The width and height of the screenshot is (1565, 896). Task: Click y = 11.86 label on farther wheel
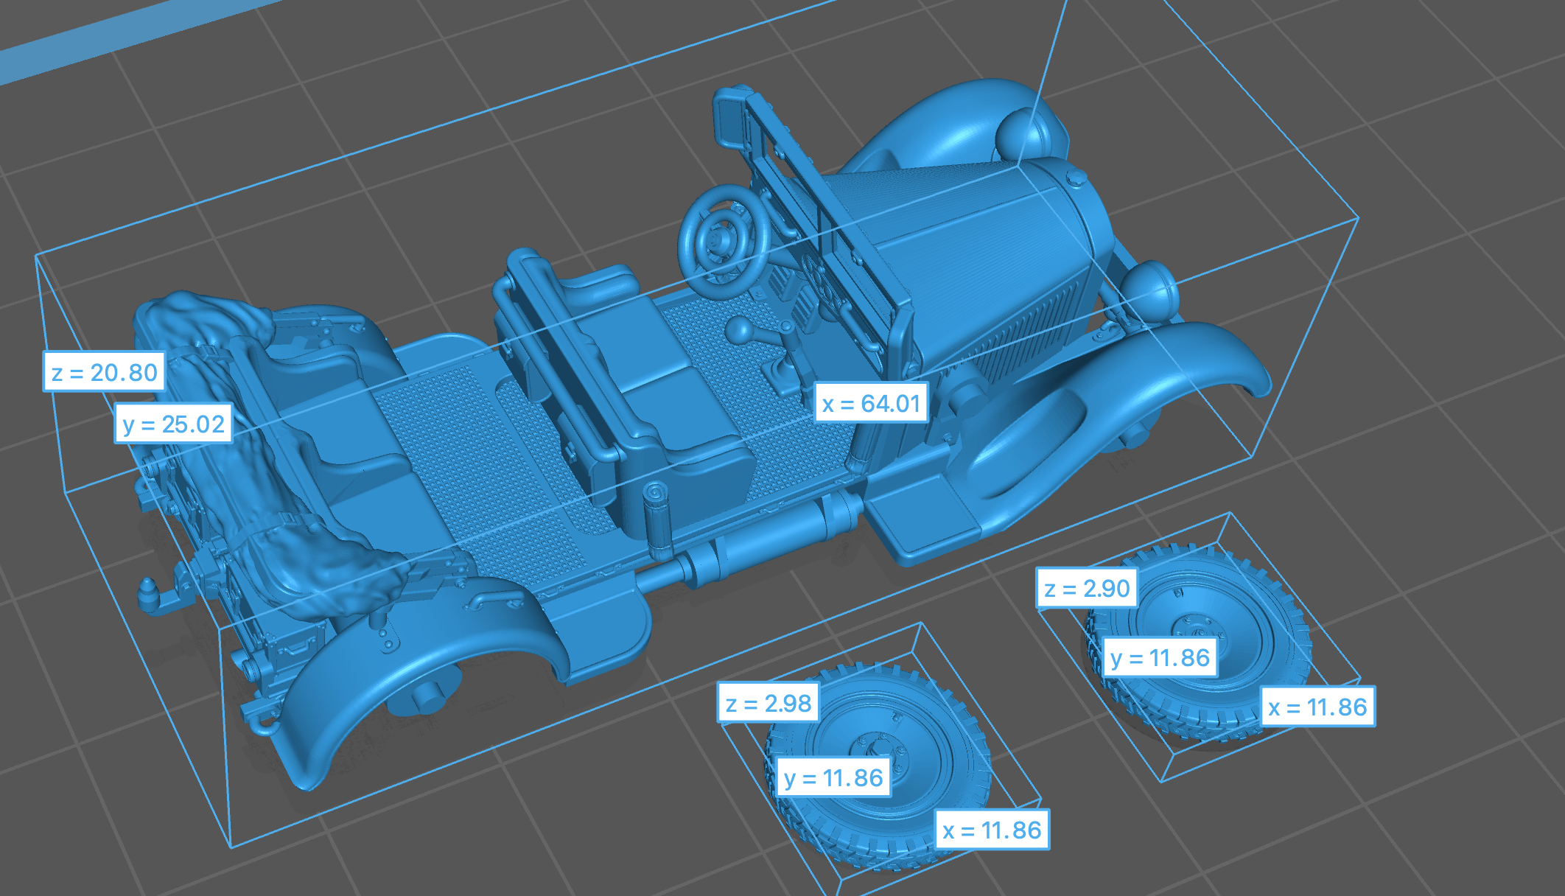[1160, 657]
